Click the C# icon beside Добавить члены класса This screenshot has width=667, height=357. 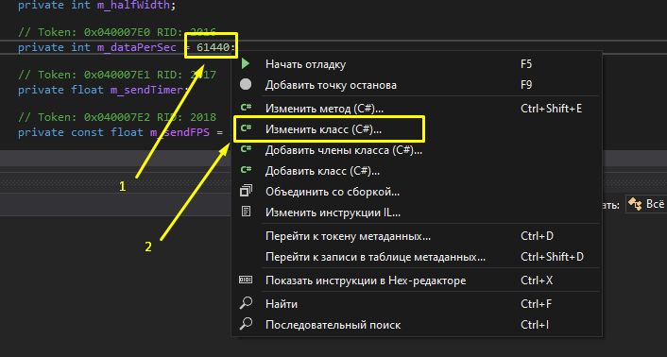[x=246, y=149]
